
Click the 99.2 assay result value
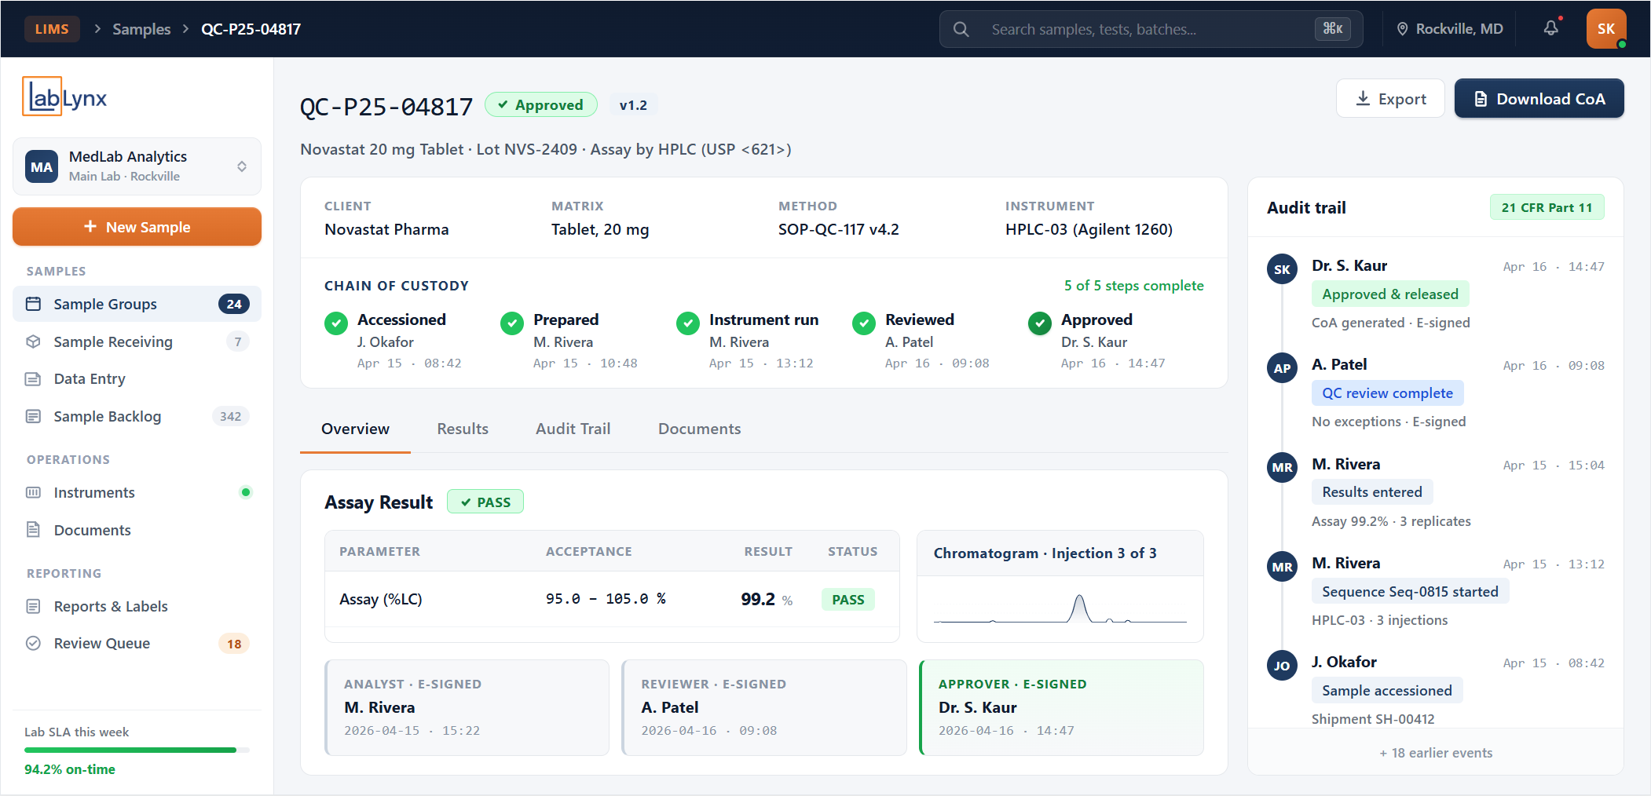pyautogui.click(x=757, y=599)
